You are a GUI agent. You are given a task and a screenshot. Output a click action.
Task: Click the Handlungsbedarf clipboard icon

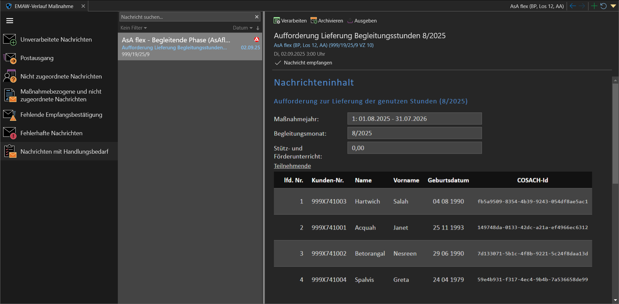click(10, 151)
